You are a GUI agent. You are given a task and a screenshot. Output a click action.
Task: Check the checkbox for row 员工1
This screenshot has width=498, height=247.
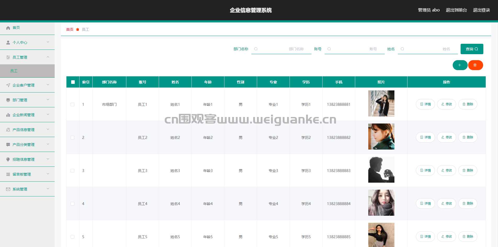point(72,104)
